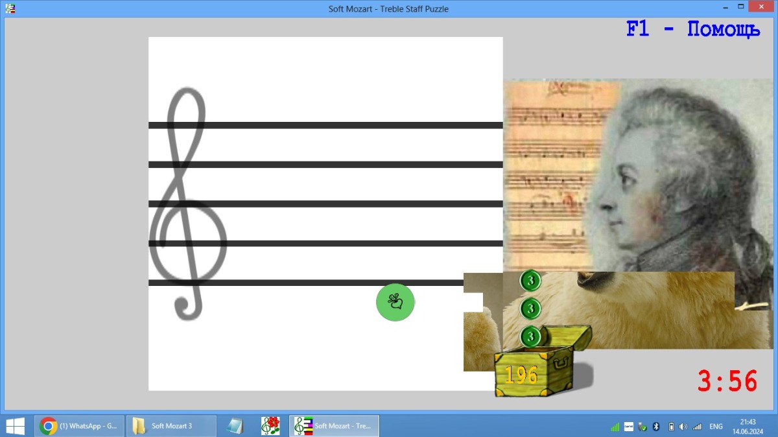Open the notepad icon in the taskbar
This screenshot has width=778, height=437.
click(x=235, y=426)
